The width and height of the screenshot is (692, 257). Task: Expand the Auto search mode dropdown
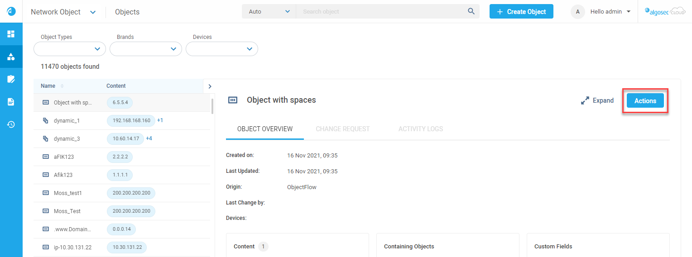tap(269, 12)
